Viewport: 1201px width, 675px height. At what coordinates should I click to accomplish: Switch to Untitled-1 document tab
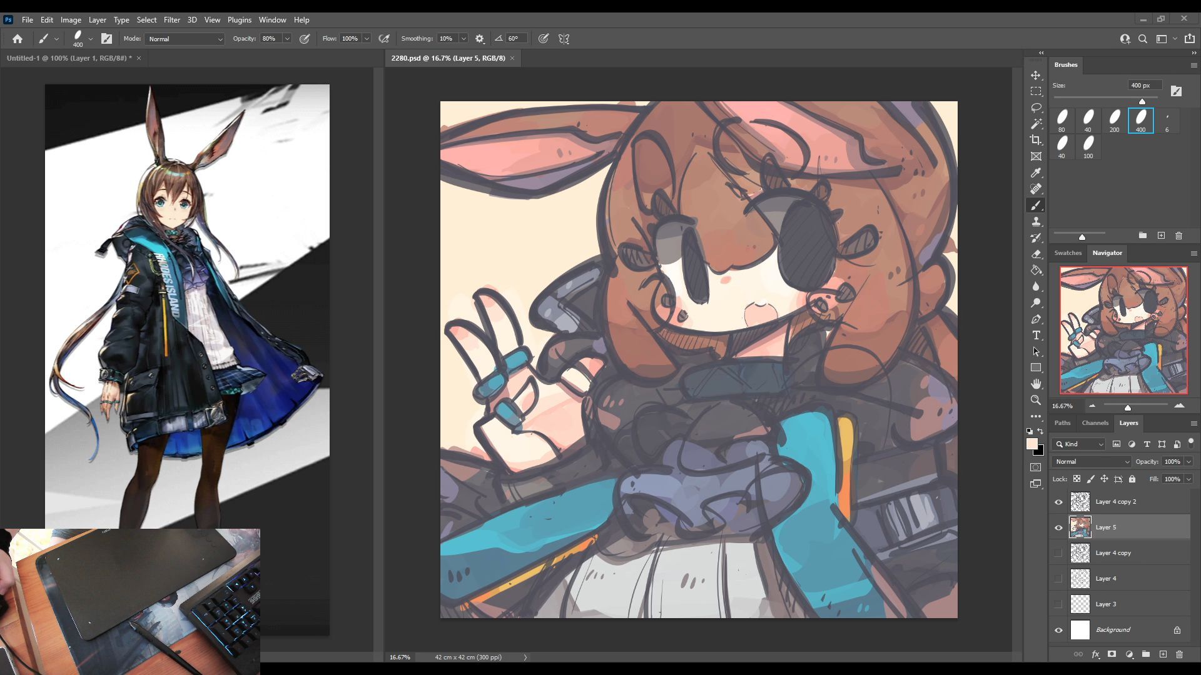click(x=69, y=58)
